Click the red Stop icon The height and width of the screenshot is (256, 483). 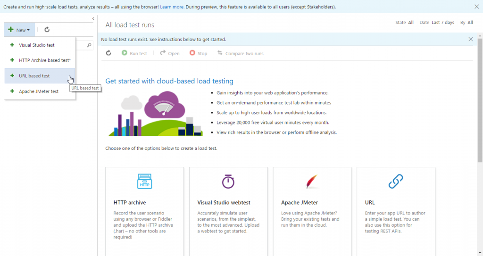click(x=192, y=53)
